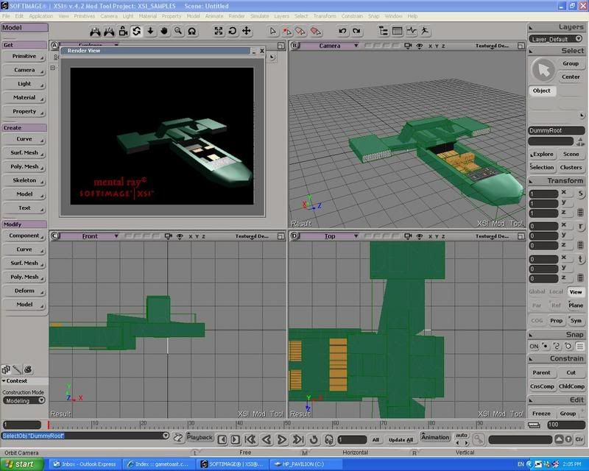This screenshot has height=471, width=589.
Task: Maximize the Camera viewport B
Action: (521, 46)
